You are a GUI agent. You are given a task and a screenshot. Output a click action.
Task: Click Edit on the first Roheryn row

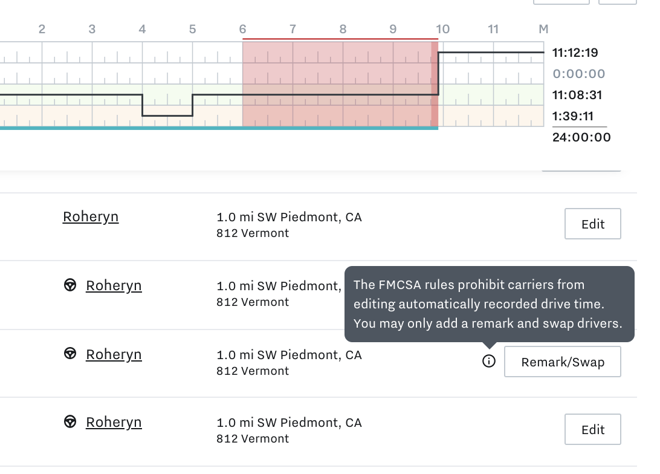[593, 224]
